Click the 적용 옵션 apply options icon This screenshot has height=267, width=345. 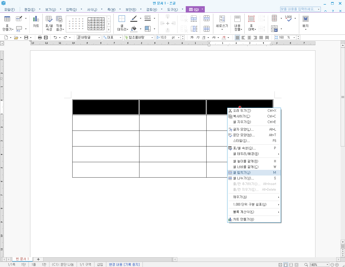[59, 19]
